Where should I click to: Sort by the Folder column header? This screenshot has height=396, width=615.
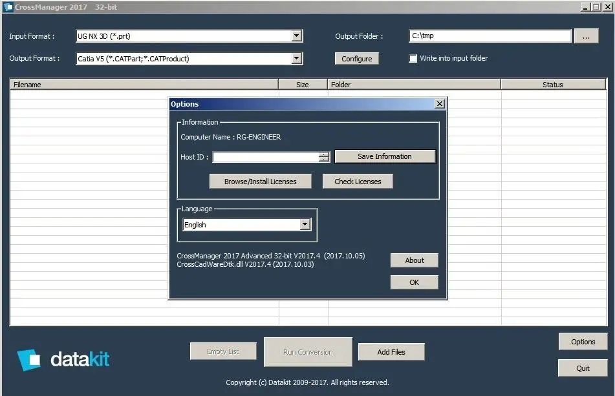coord(414,84)
